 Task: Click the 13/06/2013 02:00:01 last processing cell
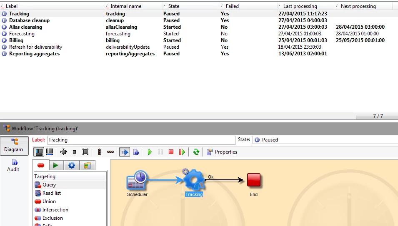pos(303,54)
